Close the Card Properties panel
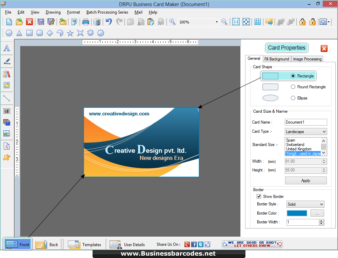Image resolution: width=338 pixels, height=258 pixels. pyautogui.click(x=324, y=49)
